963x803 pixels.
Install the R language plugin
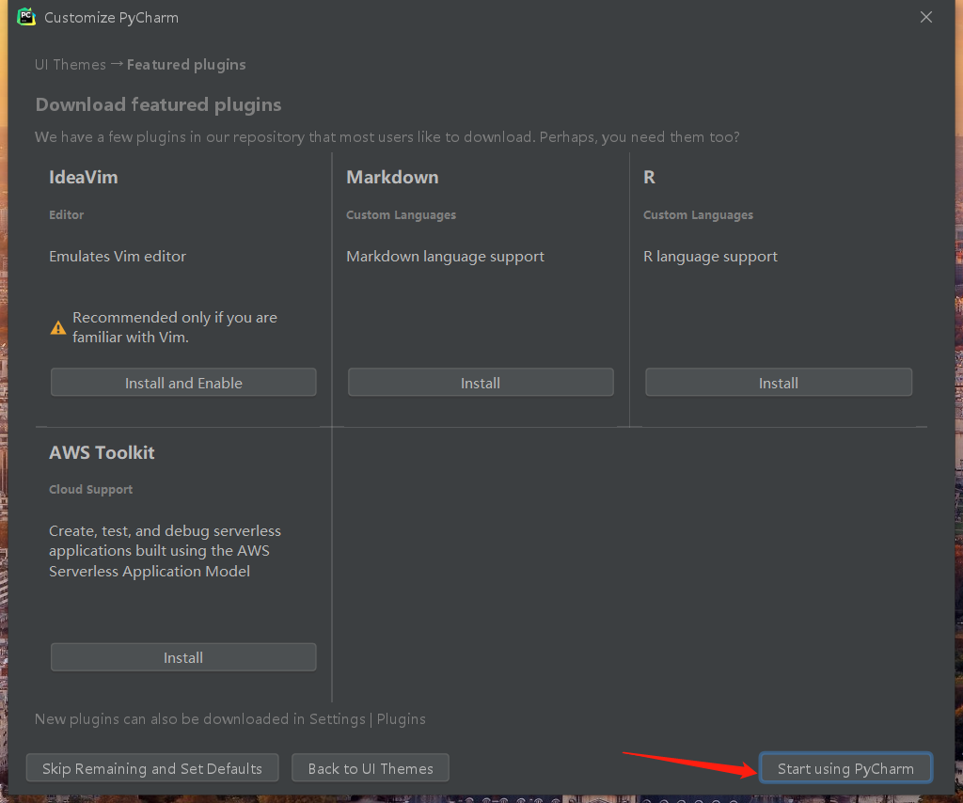779,383
